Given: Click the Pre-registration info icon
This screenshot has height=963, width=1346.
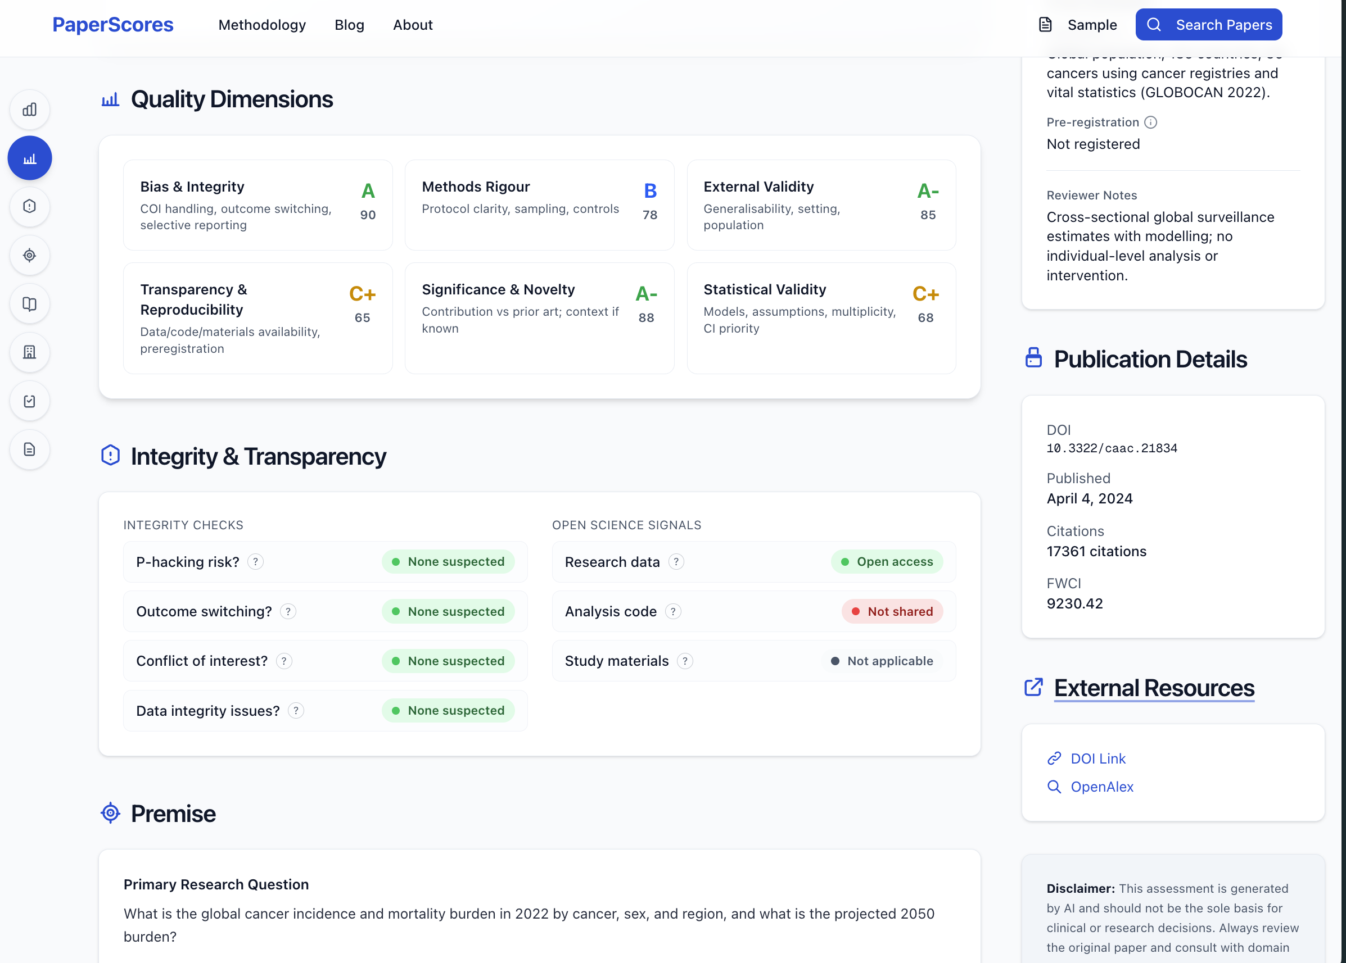Looking at the screenshot, I should (1151, 122).
